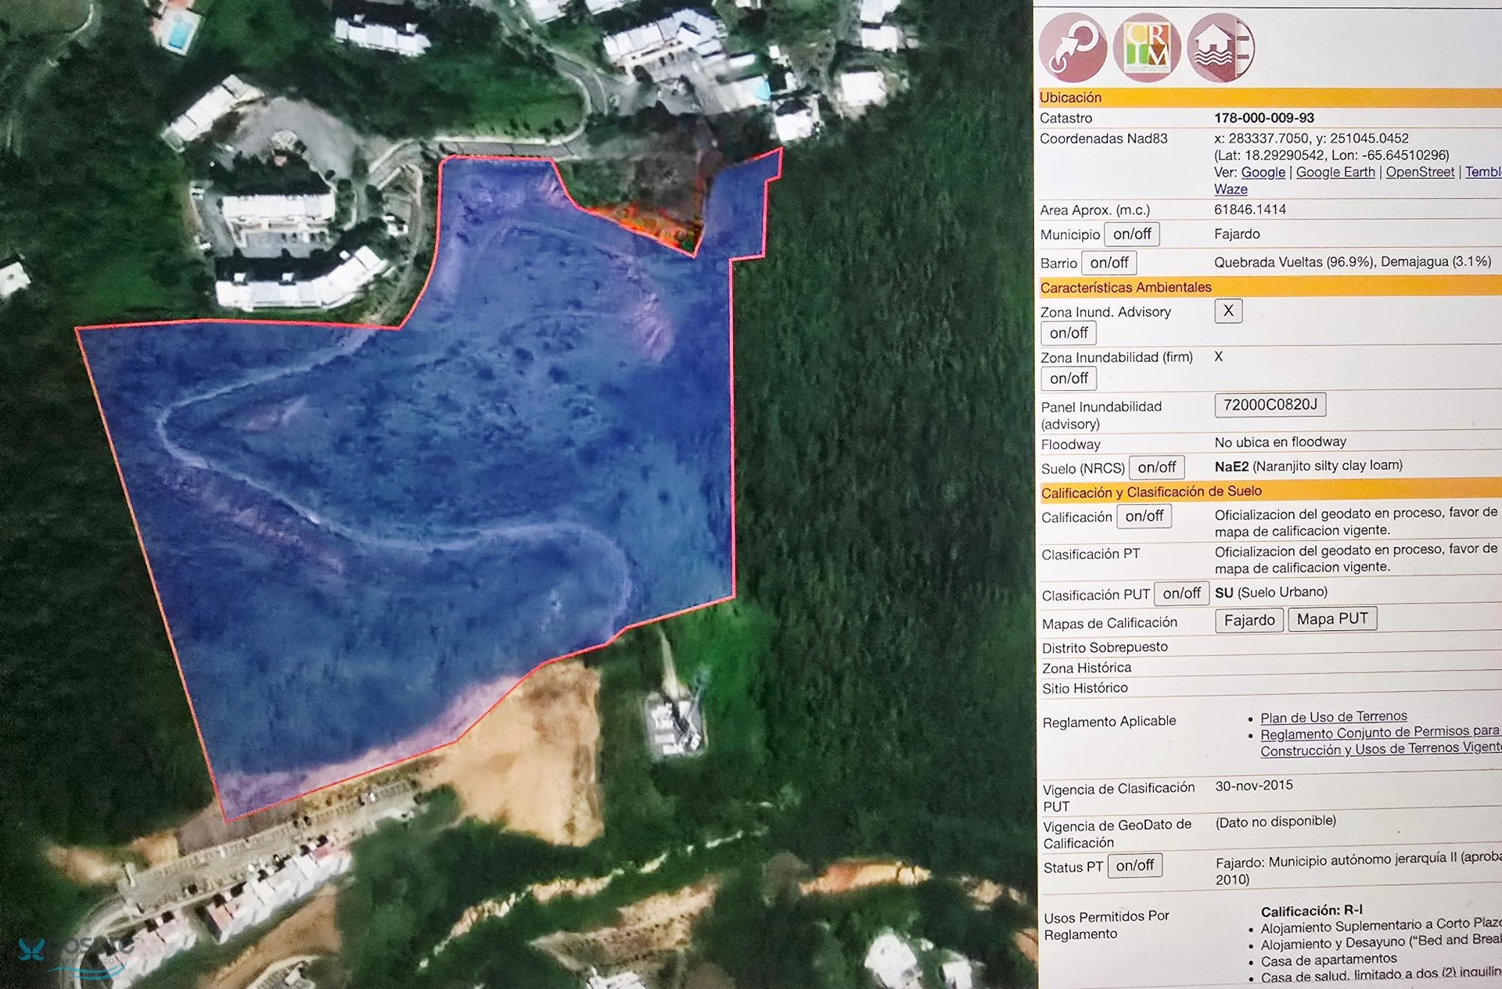Toggle Suelo (NRCS) layer on/off
This screenshot has height=989, width=1502.
pyautogui.click(x=1156, y=468)
